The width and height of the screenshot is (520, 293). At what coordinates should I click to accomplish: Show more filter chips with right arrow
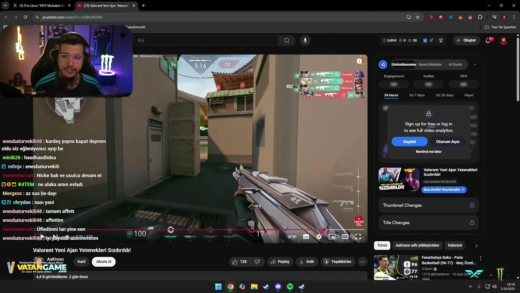pyautogui.click(x=476, y=245)
